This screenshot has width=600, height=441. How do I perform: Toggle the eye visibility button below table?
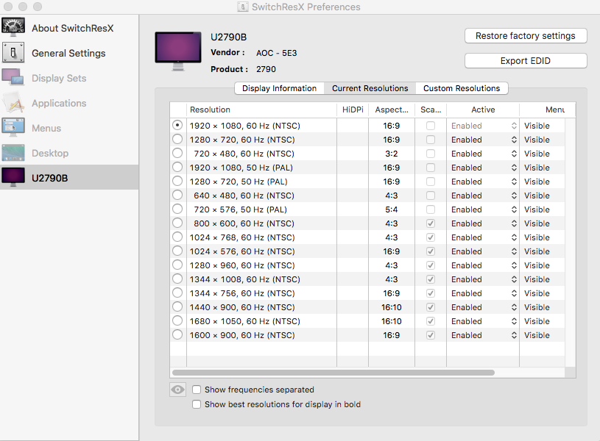click(x=177, y=390)
